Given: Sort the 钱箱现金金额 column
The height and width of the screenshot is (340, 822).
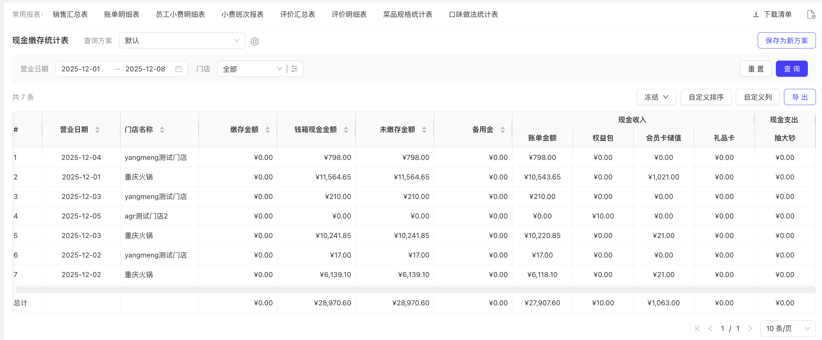Looking at the screenshot, I should [346, 130].
